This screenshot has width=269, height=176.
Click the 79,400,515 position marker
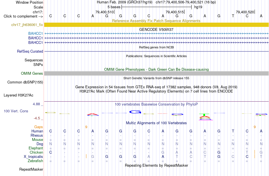tap(175, 12)
